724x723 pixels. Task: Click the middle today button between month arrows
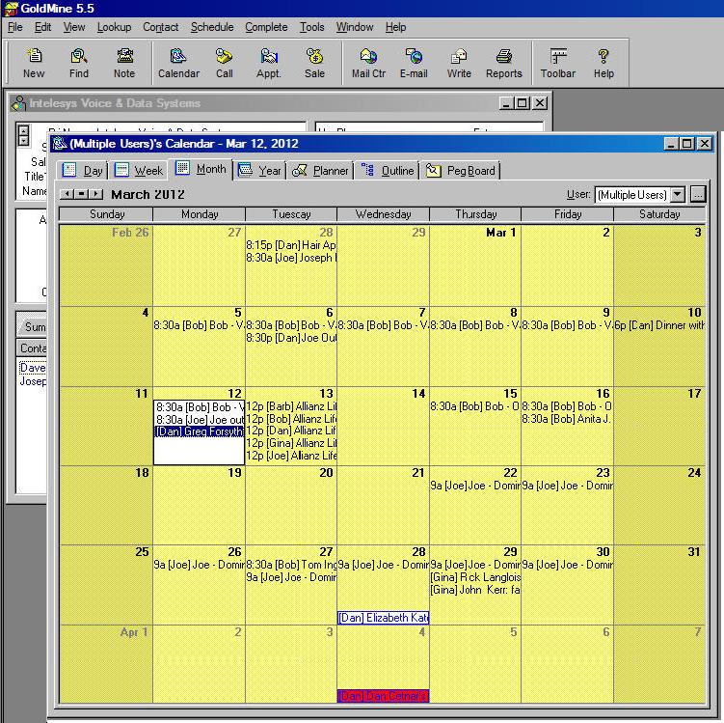click(x=81, y=194)
